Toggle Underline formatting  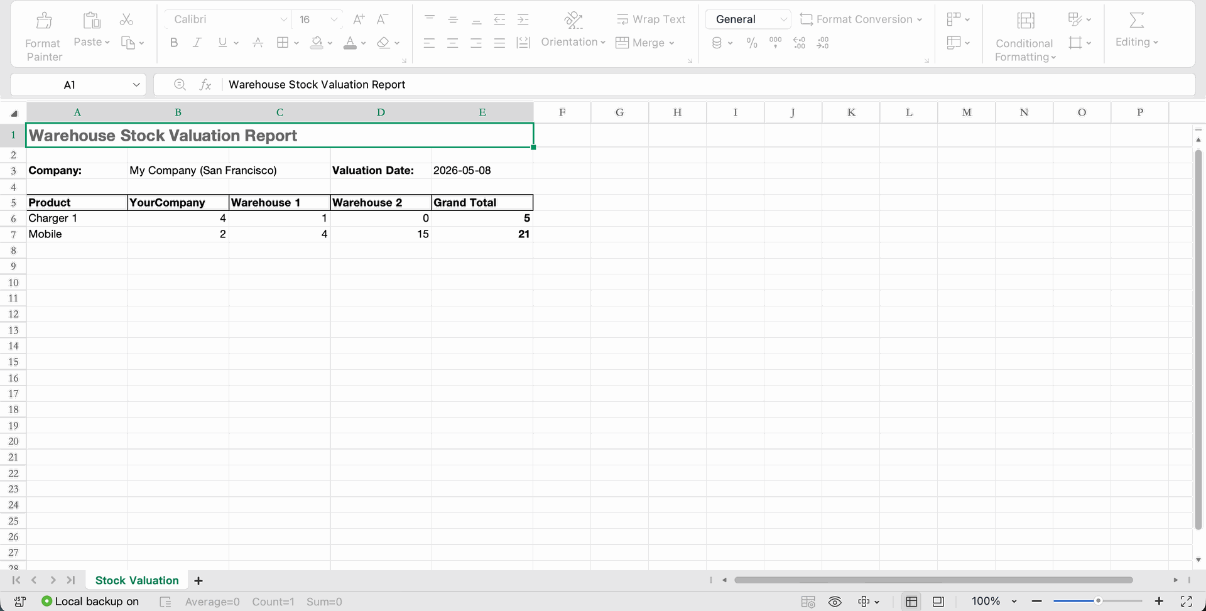pos(222,43)
